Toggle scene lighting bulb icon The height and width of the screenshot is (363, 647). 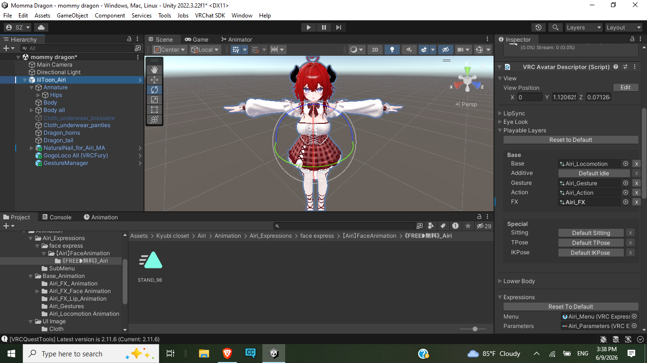click(x=392, y=50)
